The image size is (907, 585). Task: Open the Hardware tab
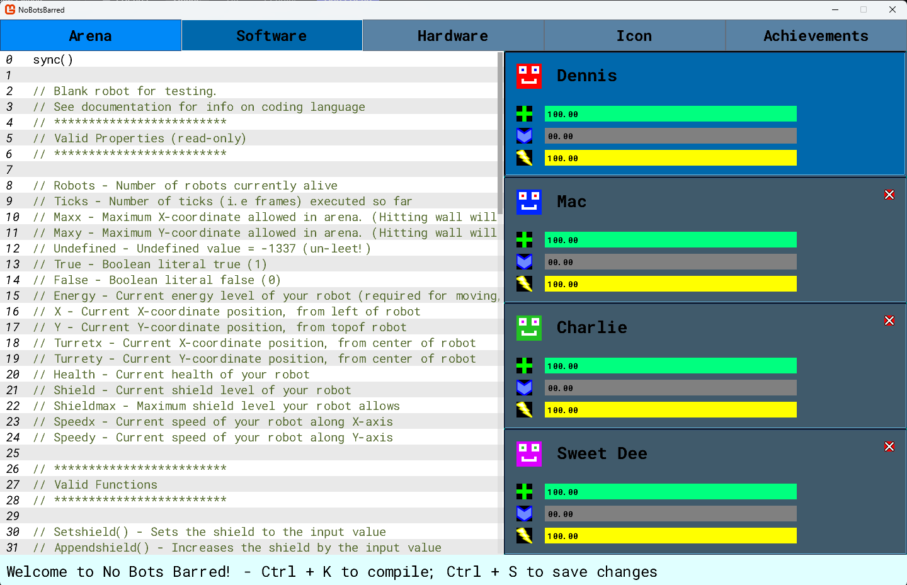(453, 35)
